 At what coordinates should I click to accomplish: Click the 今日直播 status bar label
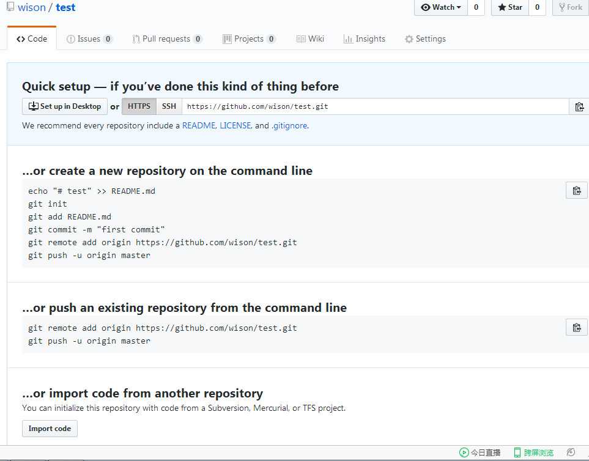[485, 452]
